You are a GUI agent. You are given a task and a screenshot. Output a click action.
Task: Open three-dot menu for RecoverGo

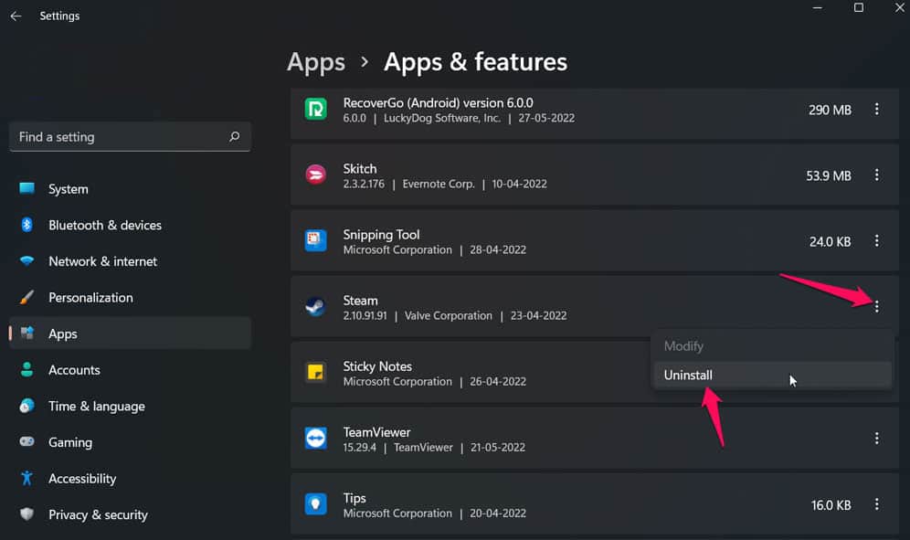click(876, 110)
